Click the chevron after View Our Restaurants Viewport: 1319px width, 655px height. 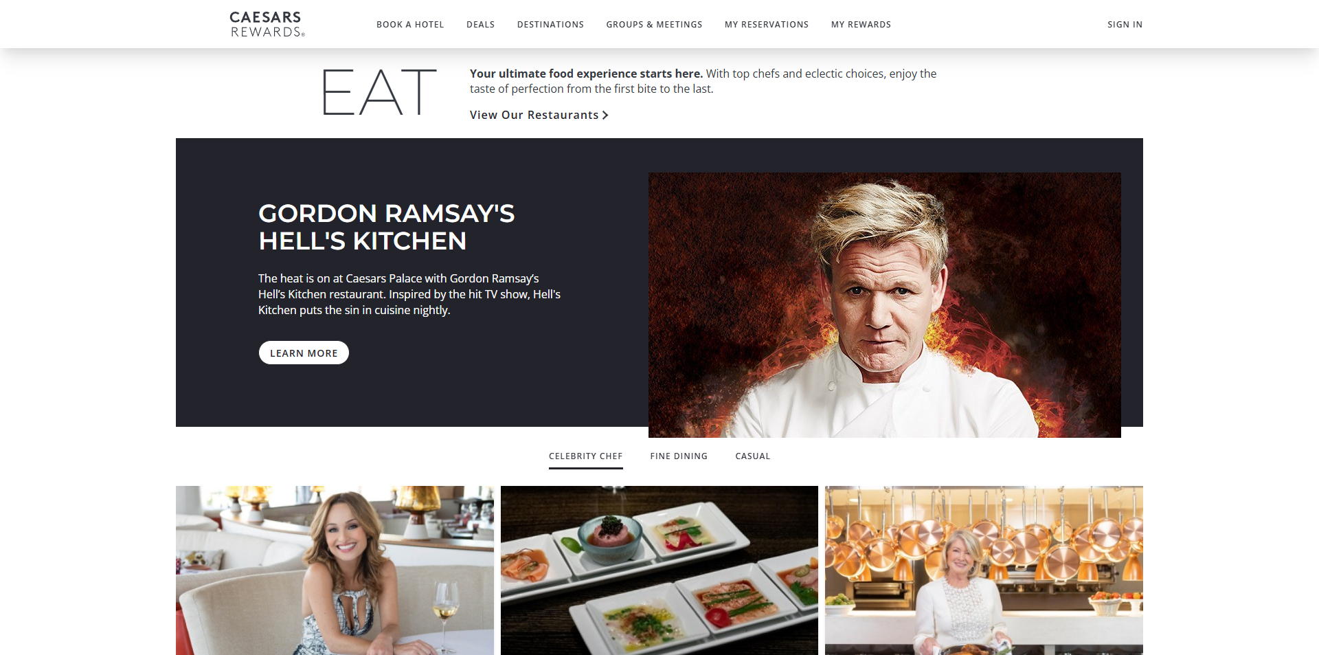coord(605,115)
